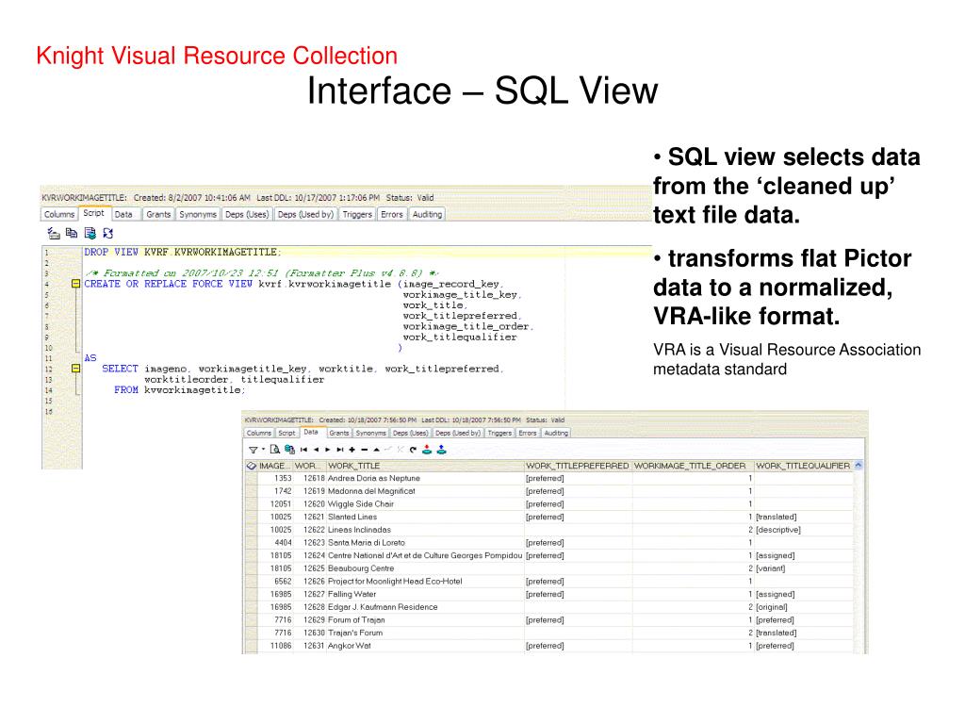Expand the filter dropdown arrow beside the funnel
The width and height of the screenshot is (965, 724).
click(264, 449)
